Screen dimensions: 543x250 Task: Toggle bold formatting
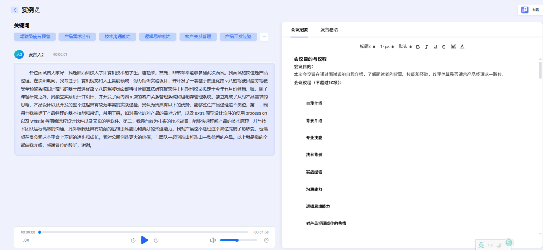click(418, 47)
